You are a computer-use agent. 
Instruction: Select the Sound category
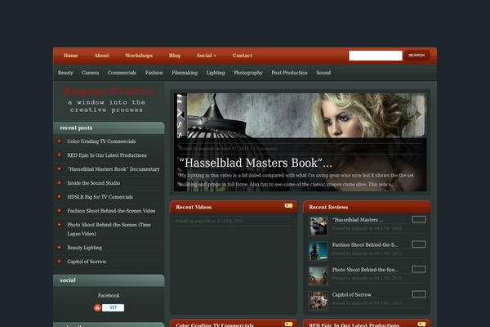[x=323, y=73]
